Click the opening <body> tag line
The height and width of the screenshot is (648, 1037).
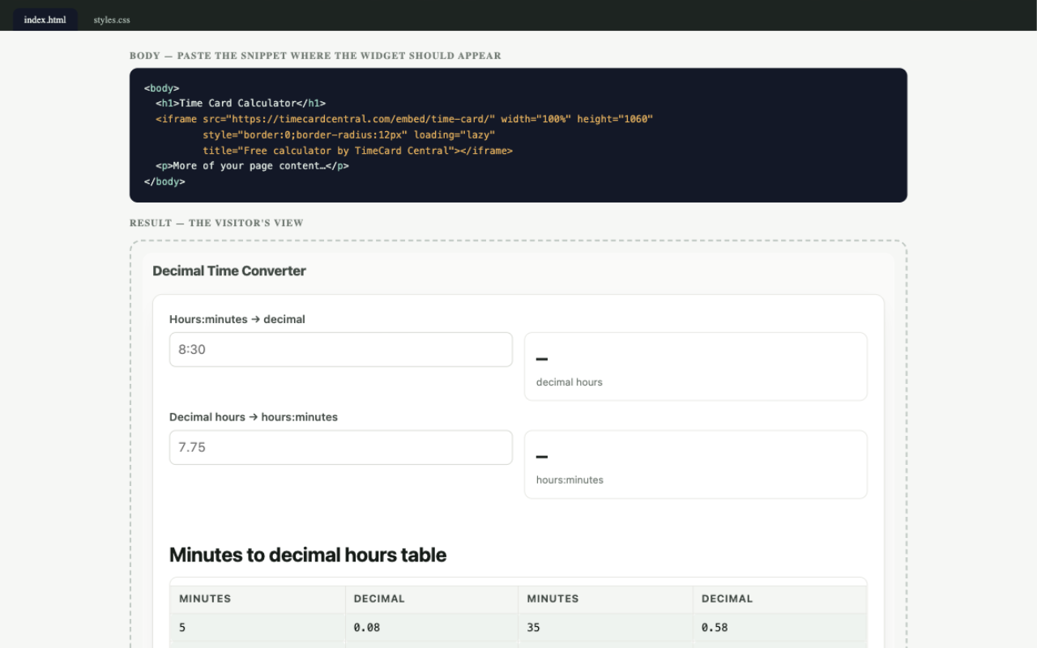point(162,87)
